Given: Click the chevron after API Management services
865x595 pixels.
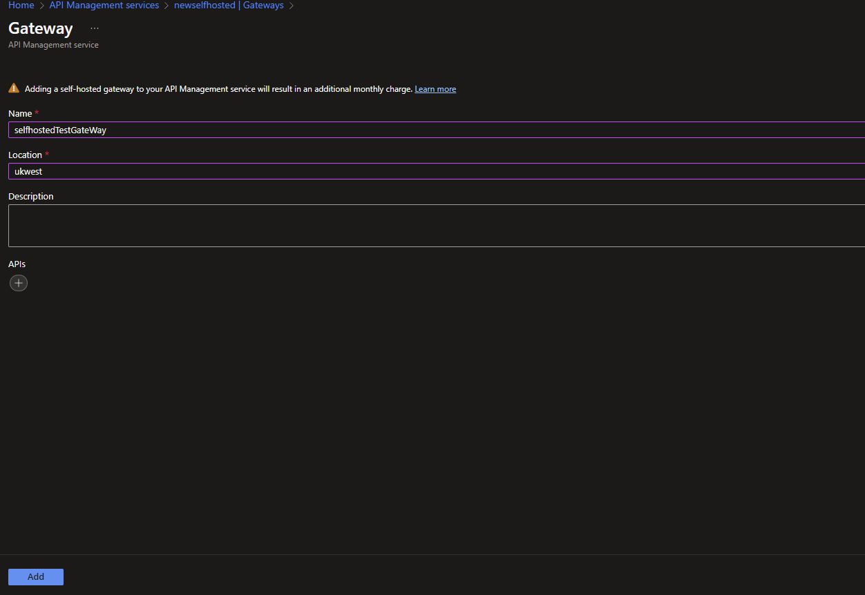Looking at the screenshot, I should coord(167,6).
